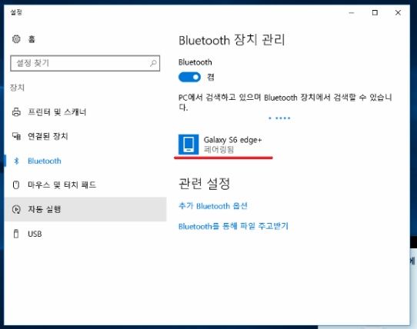Click the AutoPlay icon in sidebar
Image resolution: width=417 pixels, height=329 pixels.
[16, 209]
